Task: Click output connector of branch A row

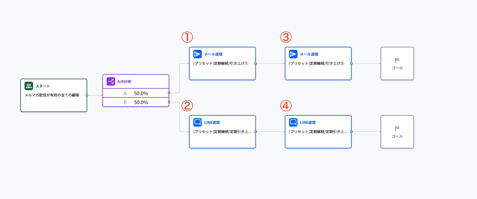Action: pyautogui.click(x=169, y=93)
